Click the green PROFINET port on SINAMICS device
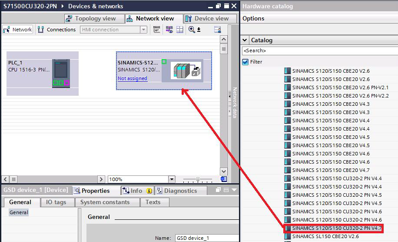The image size is (398, 242). 164,61
